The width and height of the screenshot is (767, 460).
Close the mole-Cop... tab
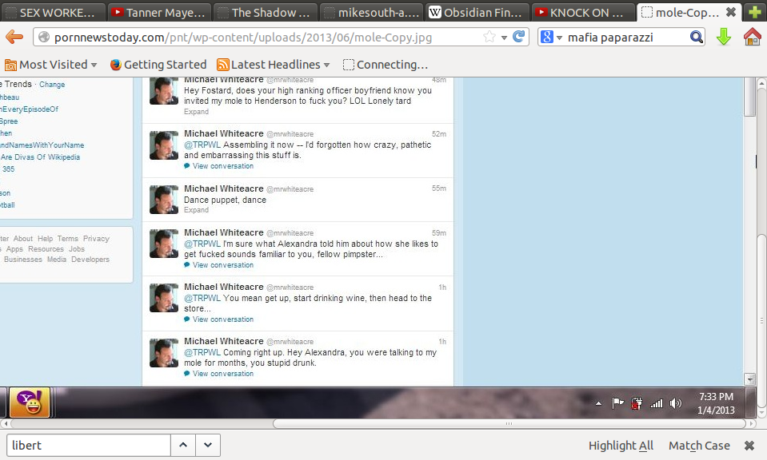(x=731, y=12)
